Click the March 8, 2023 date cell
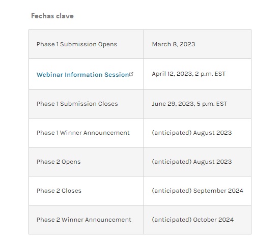Viewport: 254px width, 239px height. (197, 44)
